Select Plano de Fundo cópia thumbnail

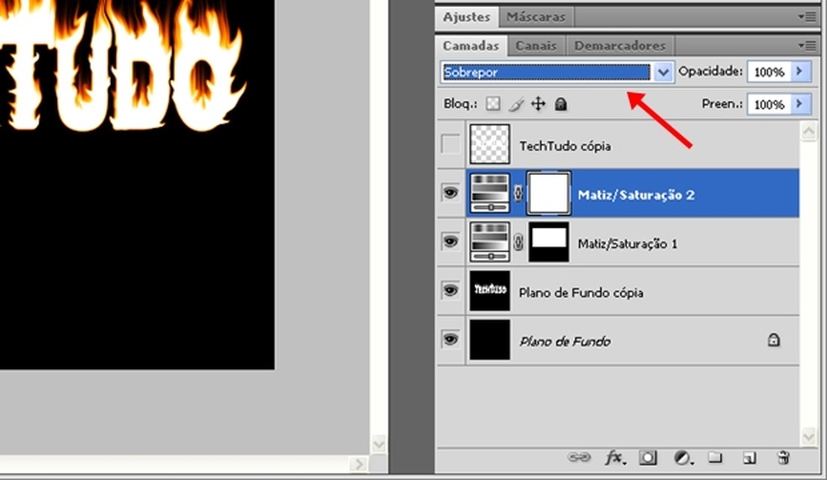click(490, 291)
